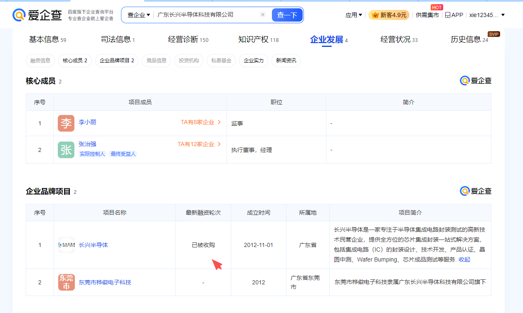The width and height of the screenshot is (523, 313).
Task: Expand 李小丽's TA有8家企业 arrow
Action: [219, 122]
